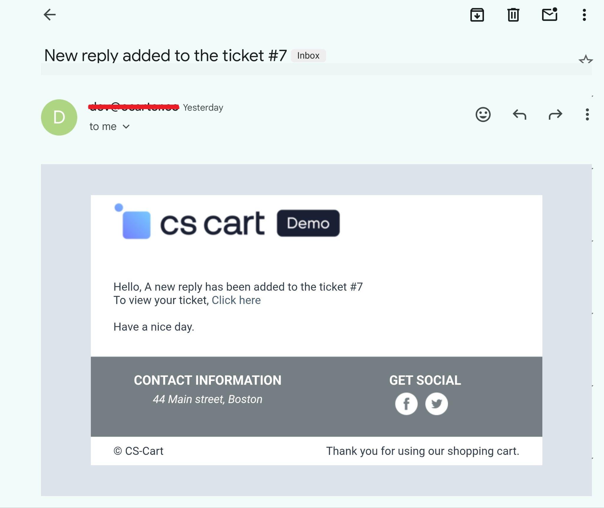Tap the sender's green D avatar
Viewport: 604px width, 508px height.
59,117
